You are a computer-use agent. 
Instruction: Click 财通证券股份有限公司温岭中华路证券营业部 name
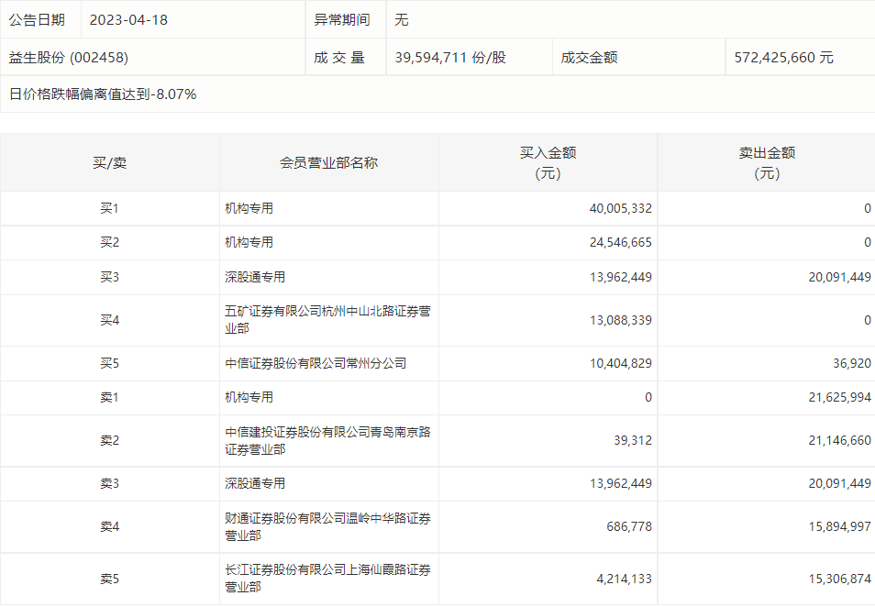[327, 526]
